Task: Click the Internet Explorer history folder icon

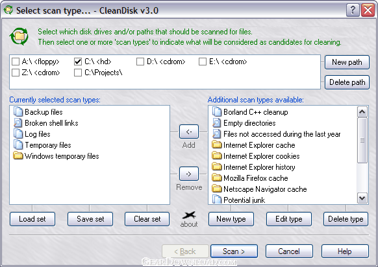Action: coord(217,167)
